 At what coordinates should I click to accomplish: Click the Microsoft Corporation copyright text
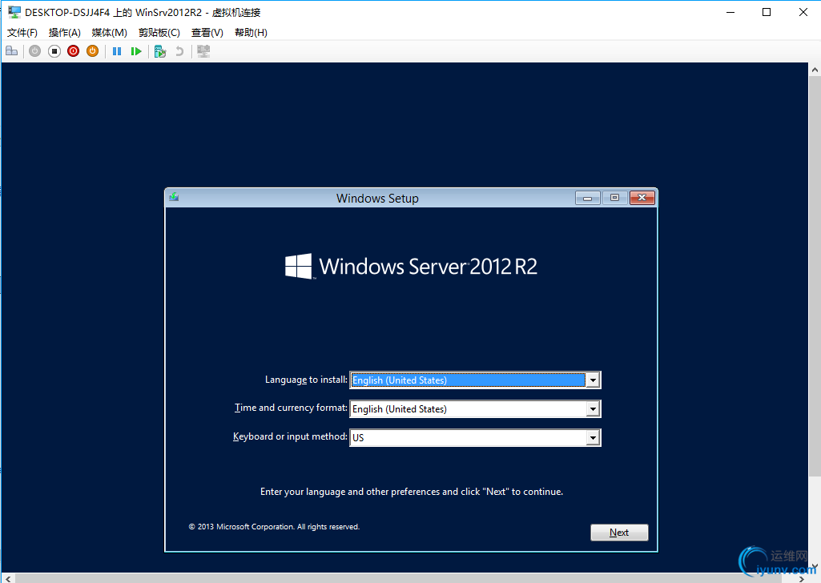click(274, 526)
